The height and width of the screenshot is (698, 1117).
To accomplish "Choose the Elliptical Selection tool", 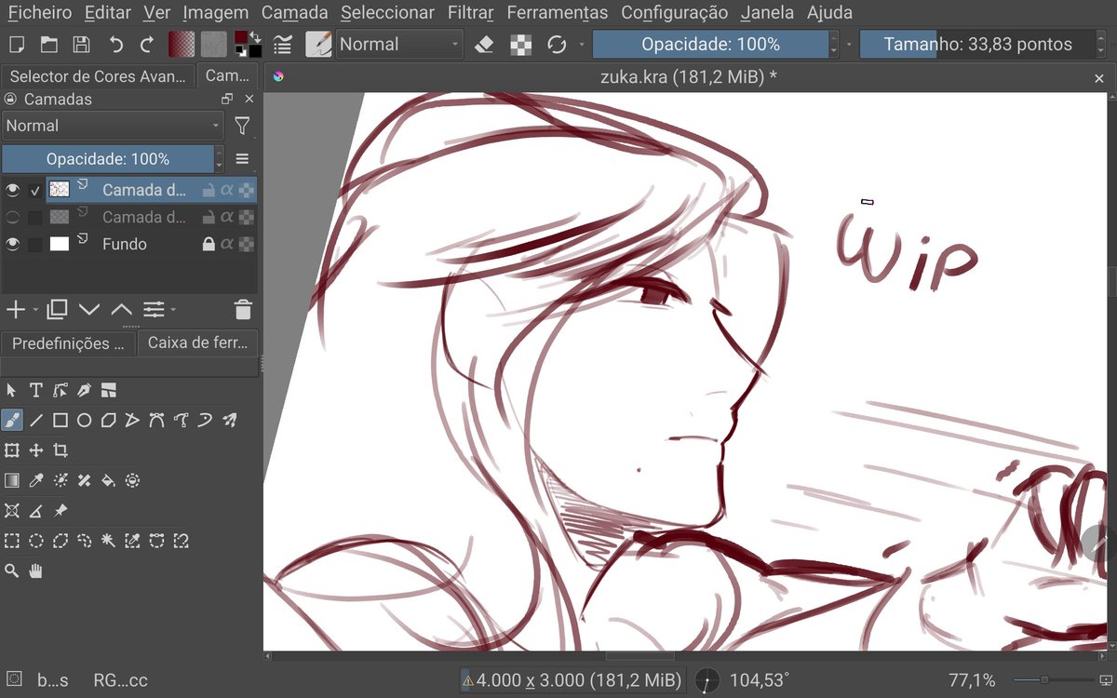I will [36, 540].
